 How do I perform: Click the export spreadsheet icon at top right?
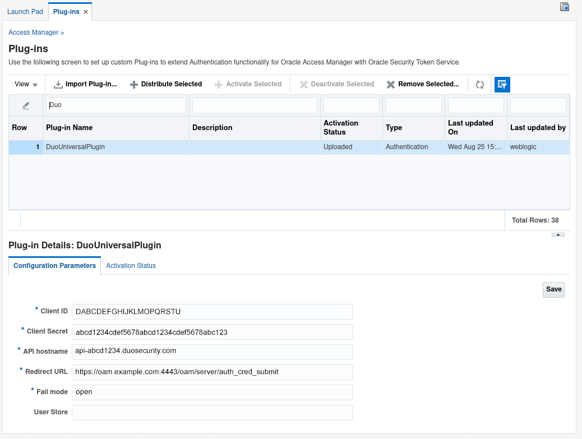click(x=564, y=7)
